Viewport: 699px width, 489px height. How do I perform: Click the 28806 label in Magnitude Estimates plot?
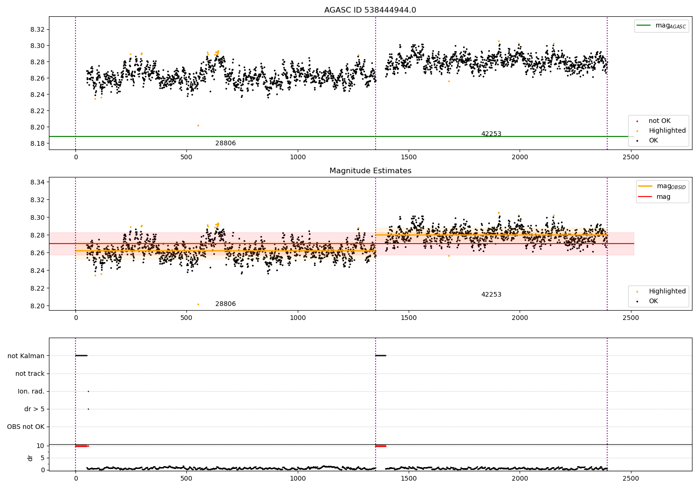[226, 304]
